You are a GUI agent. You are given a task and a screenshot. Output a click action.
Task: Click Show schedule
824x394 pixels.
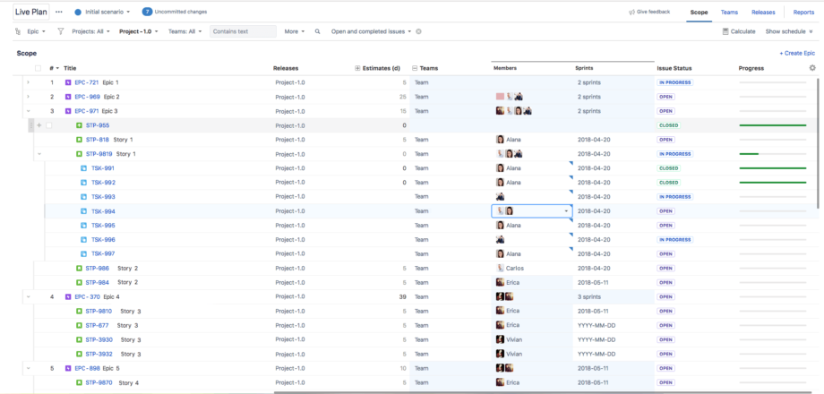pyautogui.click(x=789, y=31)
